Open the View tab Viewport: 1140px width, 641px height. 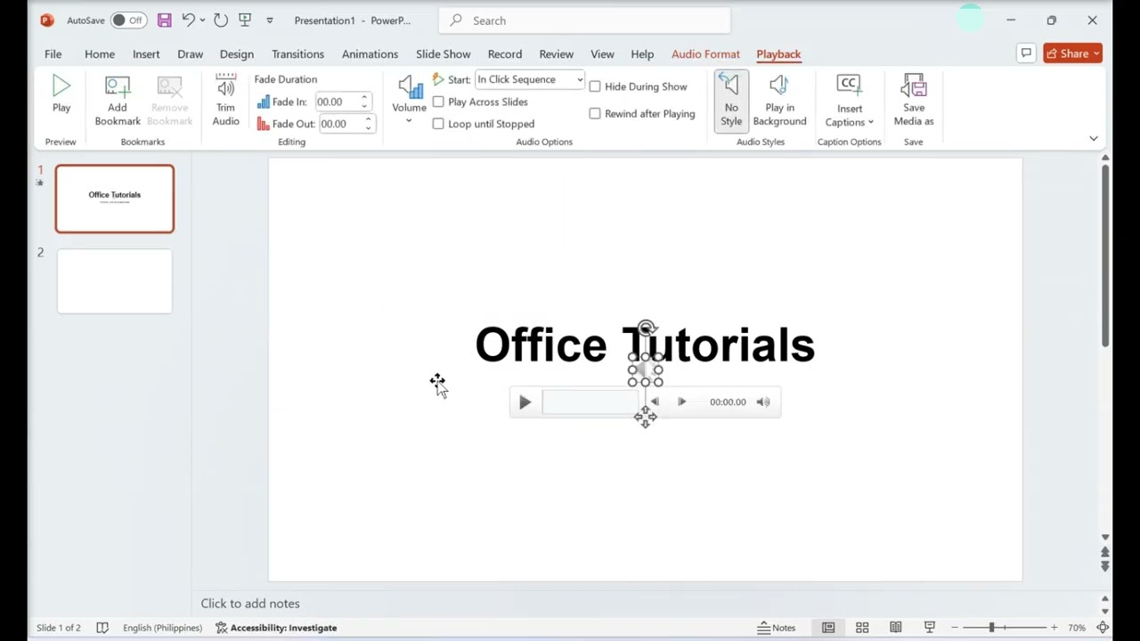pos(602,53)
